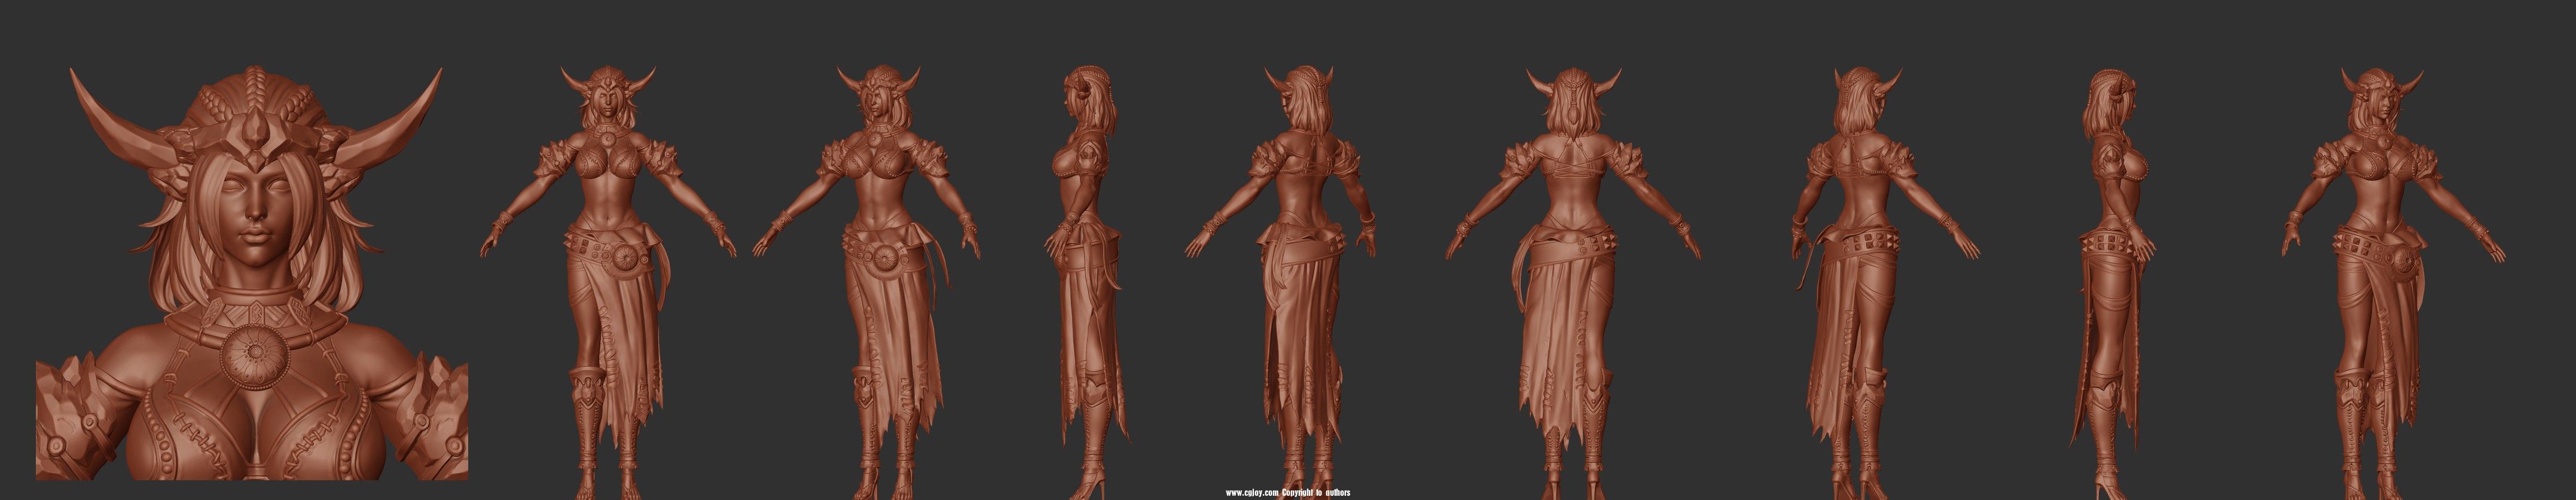Click the "Copyright to authors" text

(1317, 493)
